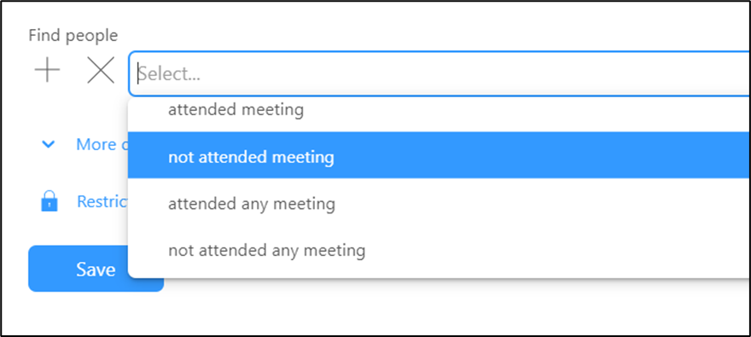Click the empty area right of "Find people"
This screenshot has height=337, width=751.
(x=431, y=36)
